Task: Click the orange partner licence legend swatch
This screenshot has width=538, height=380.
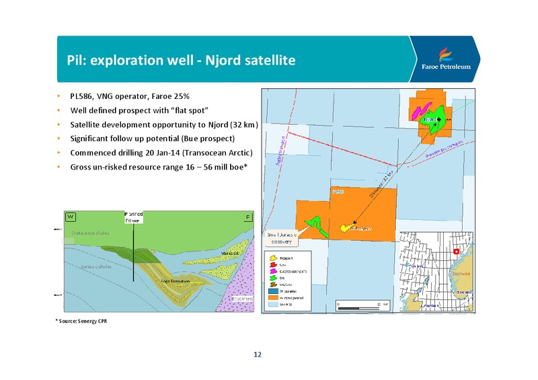Action: click(273, 298)
